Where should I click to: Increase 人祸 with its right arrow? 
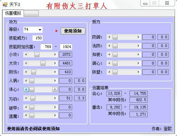(55, 81)
